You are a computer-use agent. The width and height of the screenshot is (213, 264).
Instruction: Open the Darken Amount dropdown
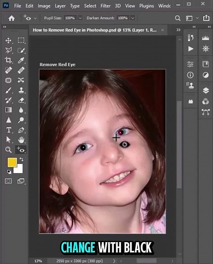[133, 18]
